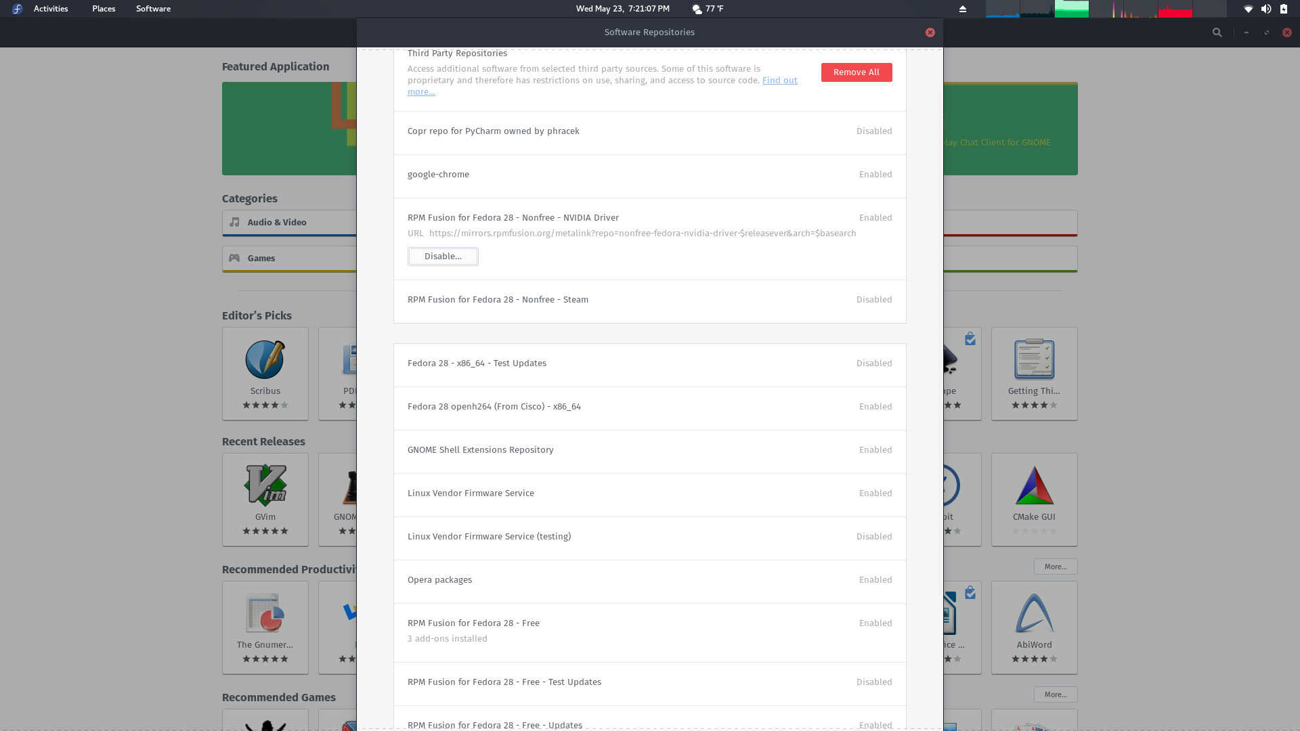Open the volume speaker indicator
This screenshot has width=1300, height=731.
[1265, 9]
